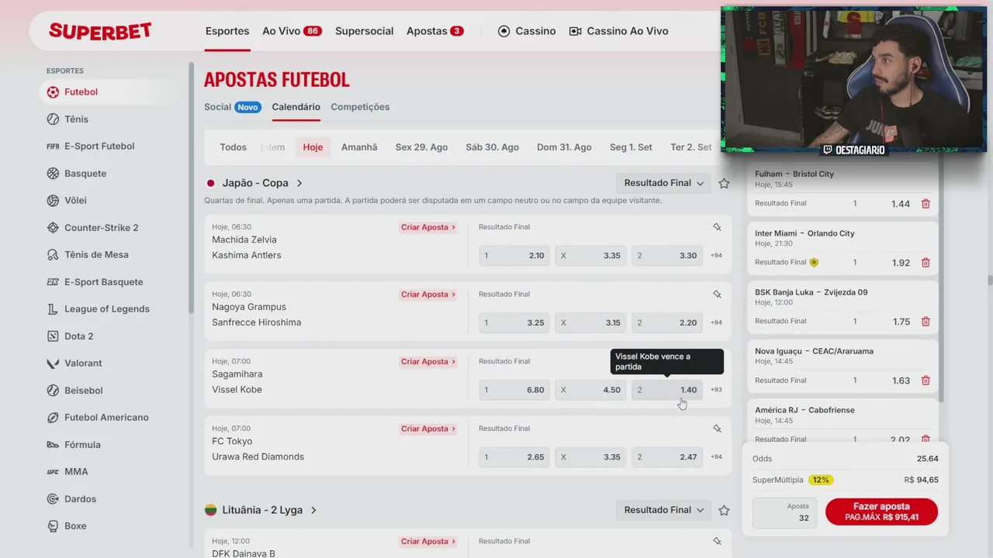Delete Nova Iguaçu - CEAC/Araruama selection

click(926, 381)
